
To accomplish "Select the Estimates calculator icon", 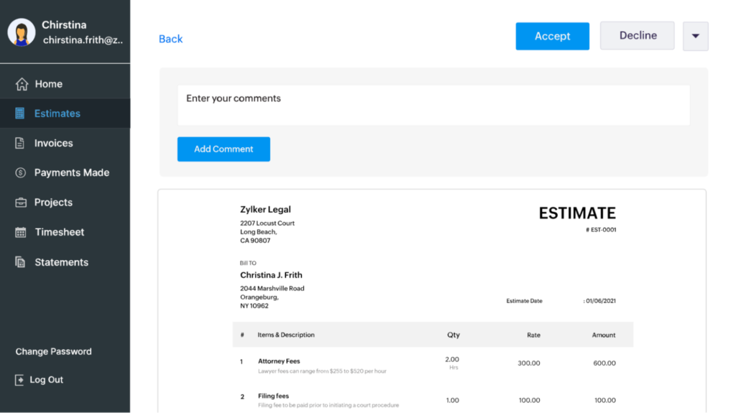I will [x=19, y=113].
